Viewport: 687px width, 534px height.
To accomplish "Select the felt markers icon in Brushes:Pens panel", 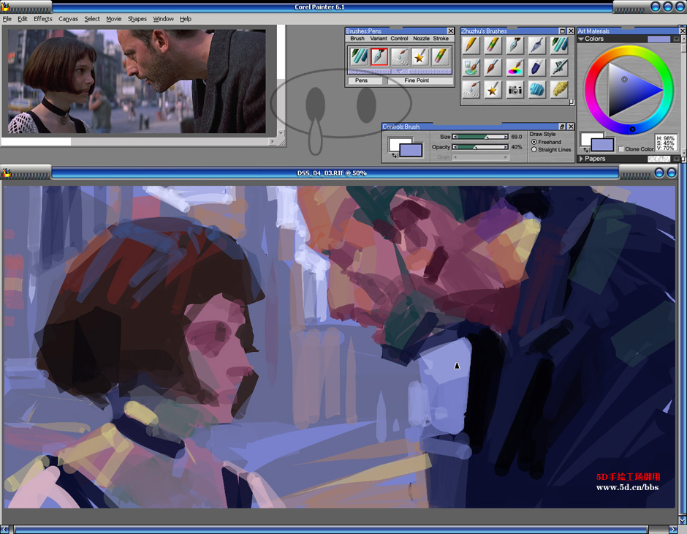I will click(x=360, y=57).
